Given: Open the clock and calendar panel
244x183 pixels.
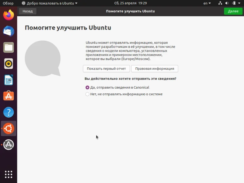Looking at the screenshot, I should (131, 3).
